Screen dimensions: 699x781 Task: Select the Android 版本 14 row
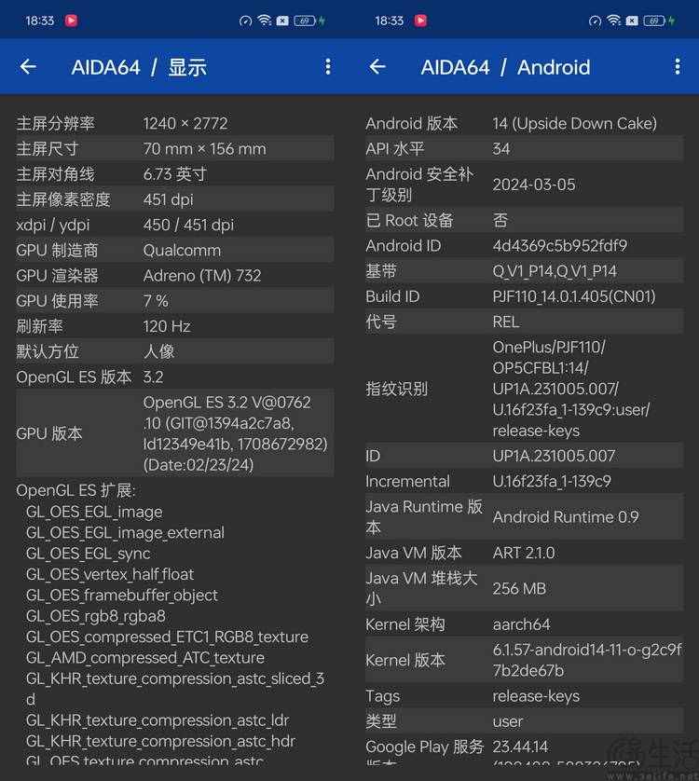click(x=524, y=123)
